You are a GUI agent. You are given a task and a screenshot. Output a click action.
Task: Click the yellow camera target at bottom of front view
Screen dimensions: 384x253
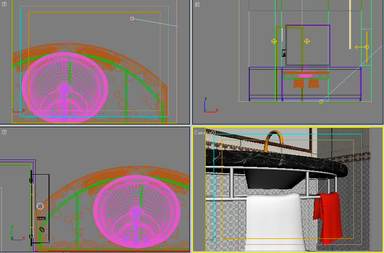coord(321,101)
